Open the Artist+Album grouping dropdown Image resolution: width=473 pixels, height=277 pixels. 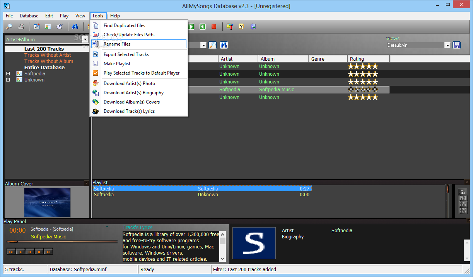point(85,39)
